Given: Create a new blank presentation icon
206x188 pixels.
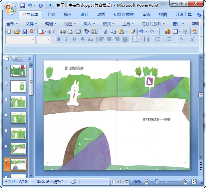Looking at the screenshot, I should (x=9, y=32).
